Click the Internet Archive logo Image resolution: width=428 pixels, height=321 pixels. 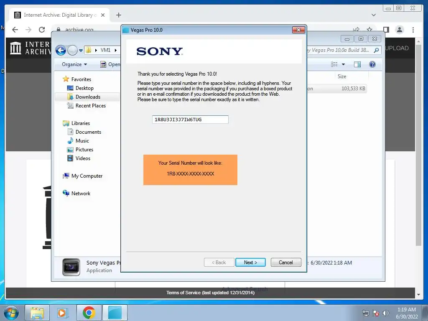[30, 48]
